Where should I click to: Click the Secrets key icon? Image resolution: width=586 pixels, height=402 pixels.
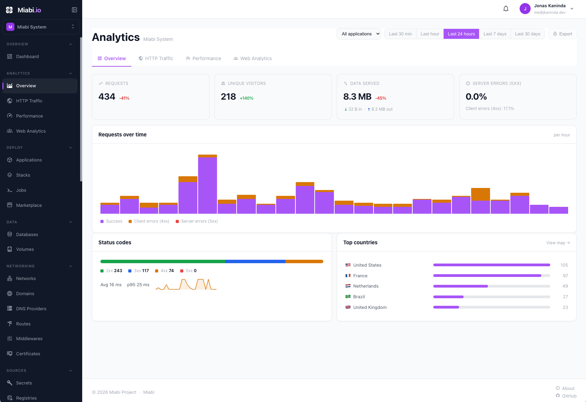click(x=10, y=383)
